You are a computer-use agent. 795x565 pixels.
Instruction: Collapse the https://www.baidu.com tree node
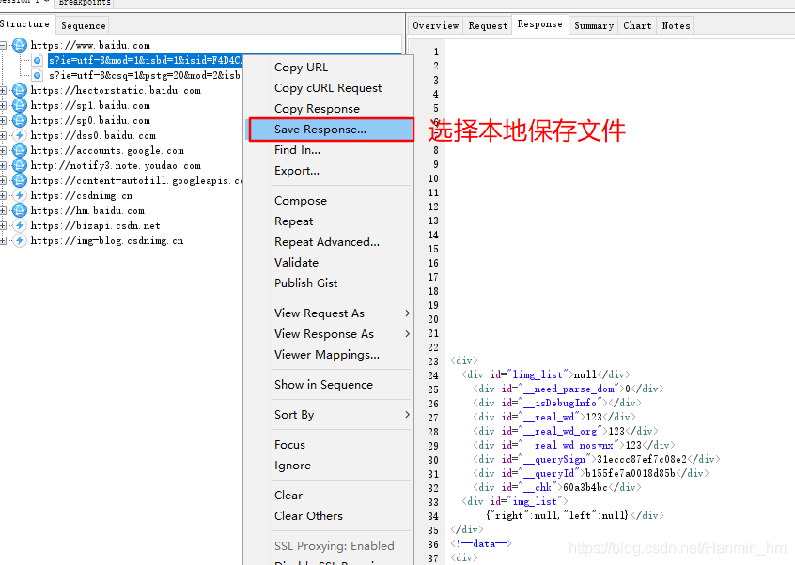coord(3,46)
